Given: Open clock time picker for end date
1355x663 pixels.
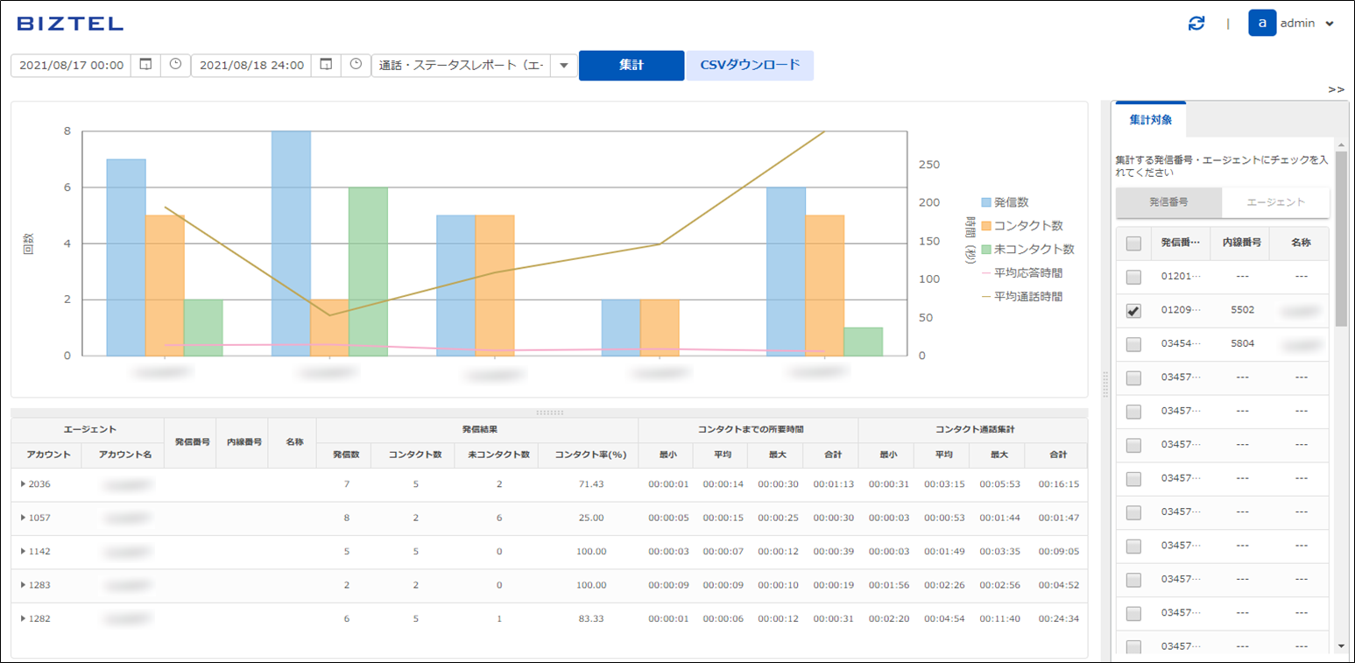Looking at the screenshot, I should coord(356,65).
